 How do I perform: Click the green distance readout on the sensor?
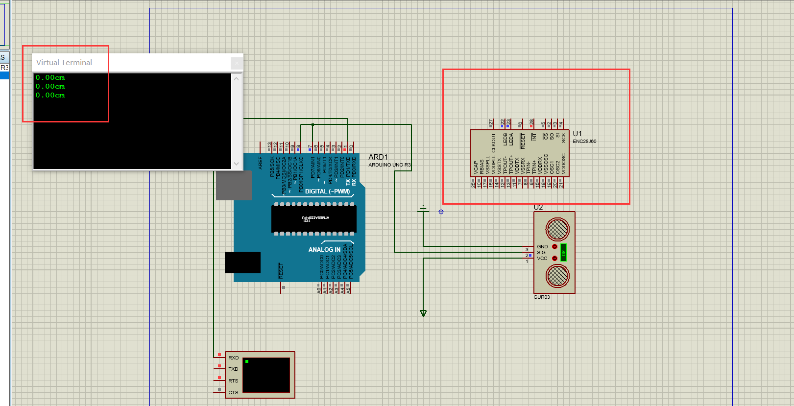[x=563, y=253]
